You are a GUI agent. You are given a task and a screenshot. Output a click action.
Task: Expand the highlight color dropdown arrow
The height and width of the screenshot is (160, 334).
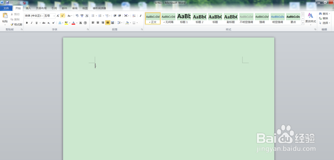pos(70,23)
